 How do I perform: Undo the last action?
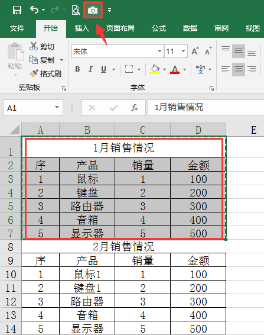[34, 10]
